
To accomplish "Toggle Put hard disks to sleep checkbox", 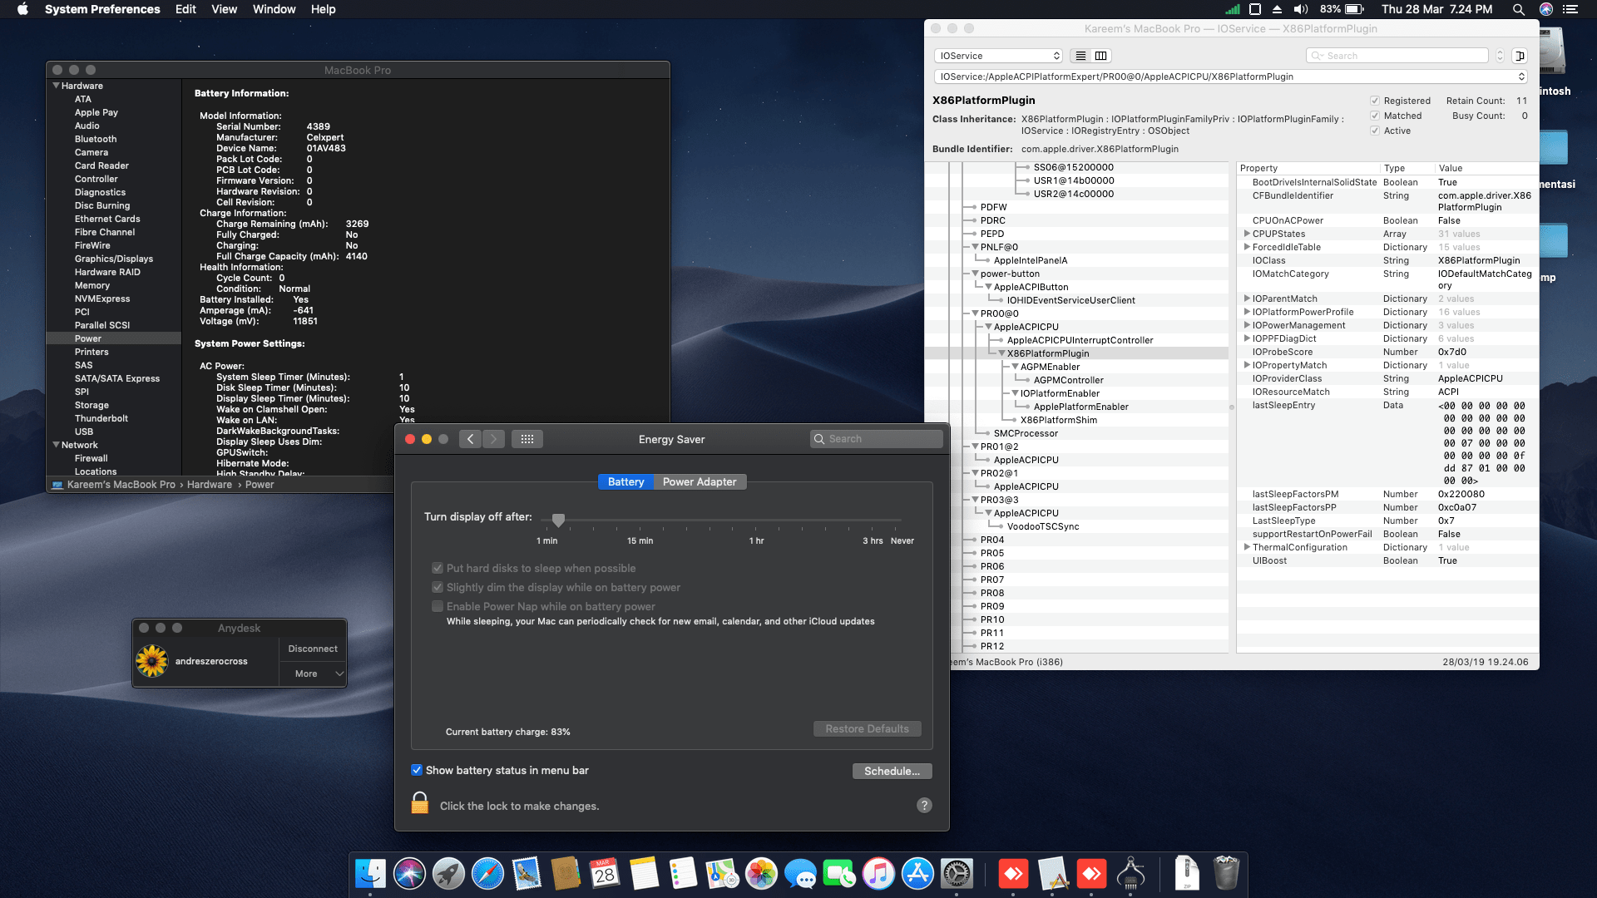I will click(x=438, y=568).
